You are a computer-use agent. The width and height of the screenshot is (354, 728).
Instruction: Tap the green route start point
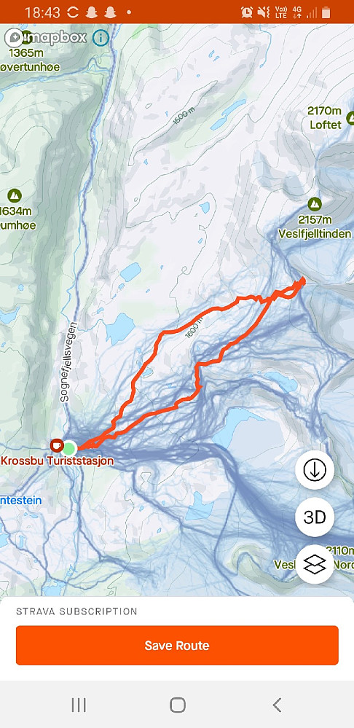pyautogui.click(x=69, y=448)
